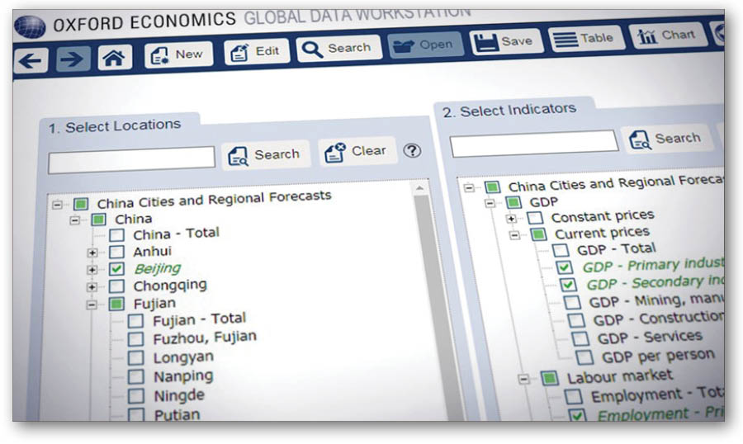The width and height of the screenshot is (743, 444).
Task: Check the GDP - Total checkbox
Action: point(561,250)
